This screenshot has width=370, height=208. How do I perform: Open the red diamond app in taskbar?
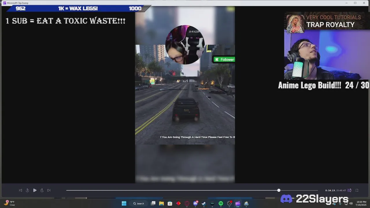[x=178, y=203]
